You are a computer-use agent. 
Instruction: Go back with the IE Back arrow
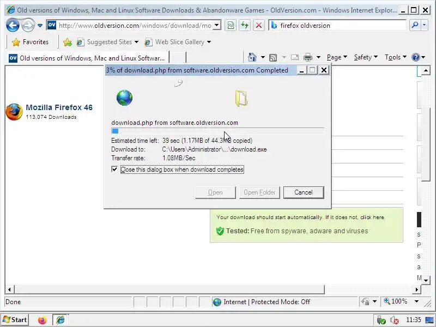pyautogui.click(x=13, y=26)
